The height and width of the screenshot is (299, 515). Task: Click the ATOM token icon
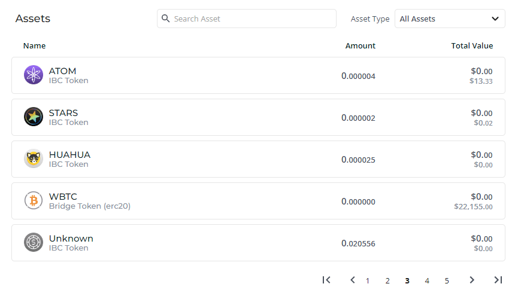point(34,75)
